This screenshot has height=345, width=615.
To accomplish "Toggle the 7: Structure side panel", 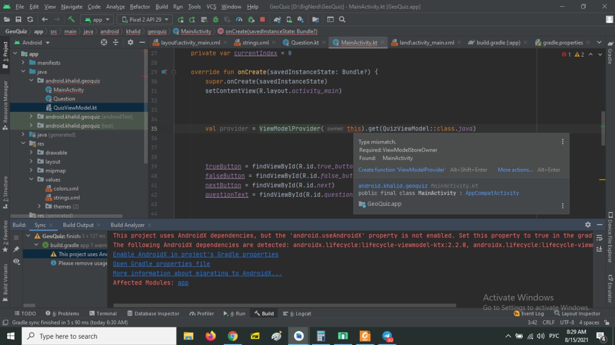I will [x=5, y=193].
